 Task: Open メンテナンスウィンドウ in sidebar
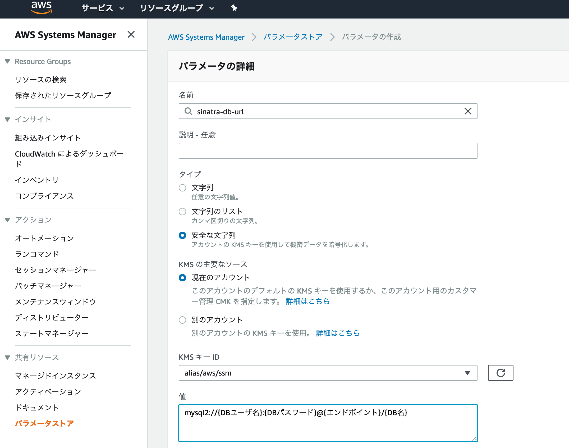coord(55,302)
